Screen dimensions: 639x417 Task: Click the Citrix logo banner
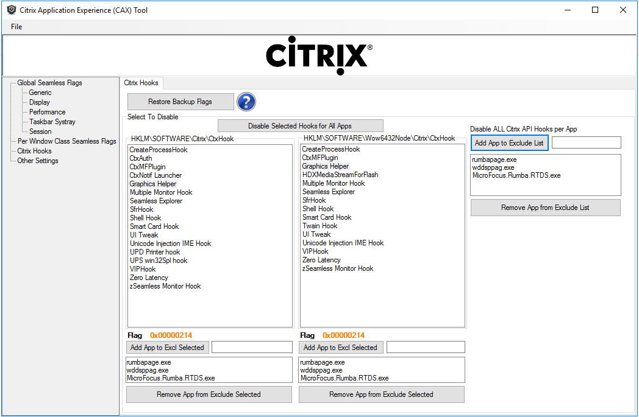(317, 55)
